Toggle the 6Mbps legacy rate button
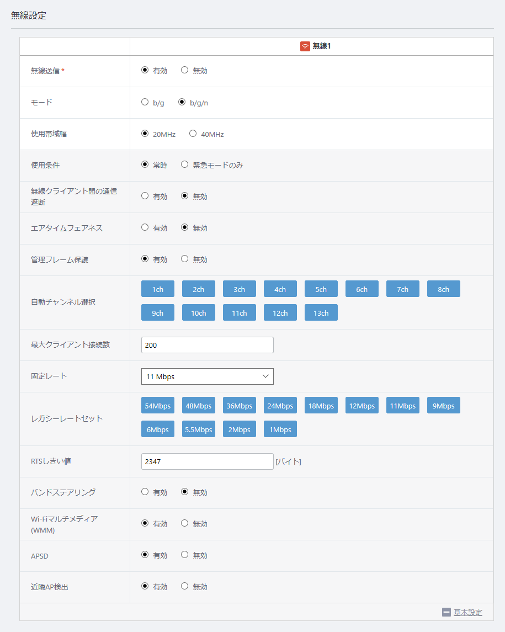The image size is (505, 632). [x=158, y=429]
